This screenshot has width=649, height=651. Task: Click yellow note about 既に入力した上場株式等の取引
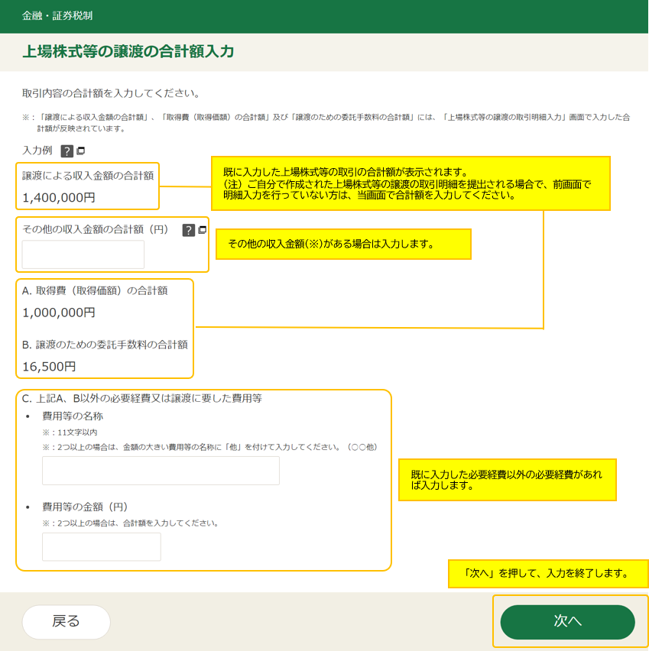[x=410, y=183]
